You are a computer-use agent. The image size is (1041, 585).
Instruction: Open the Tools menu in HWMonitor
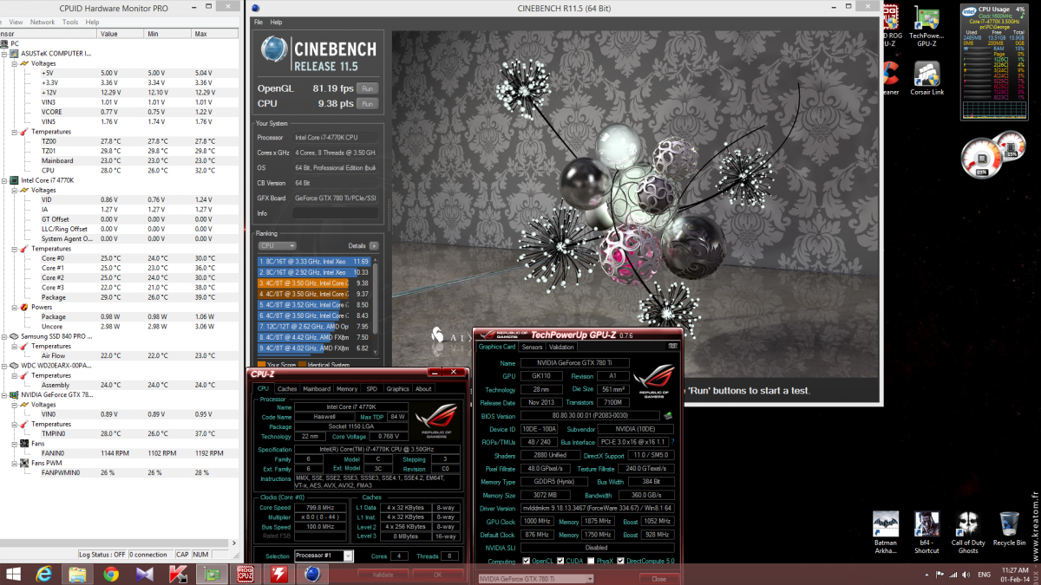70,22
